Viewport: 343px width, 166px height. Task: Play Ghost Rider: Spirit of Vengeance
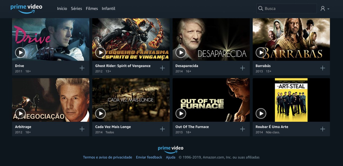100,52
